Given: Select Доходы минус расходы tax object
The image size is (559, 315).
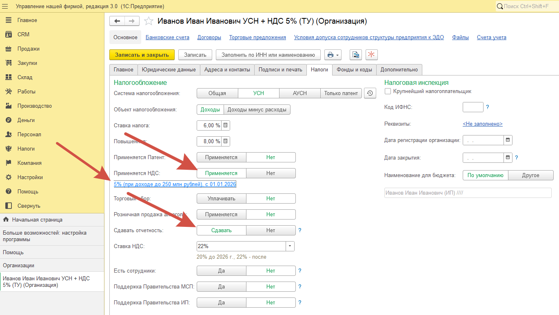Looking at the screenshot, I should pos(257,109).
